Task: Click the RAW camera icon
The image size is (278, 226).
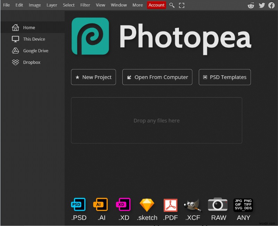Action: (x=218, y=204)
